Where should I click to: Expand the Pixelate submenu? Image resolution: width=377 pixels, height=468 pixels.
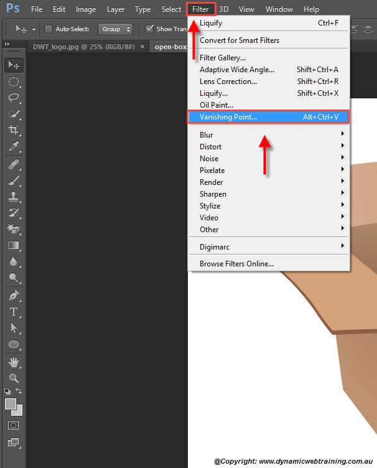click(269, 171)
